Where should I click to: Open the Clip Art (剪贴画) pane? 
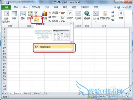click(30, 13)
